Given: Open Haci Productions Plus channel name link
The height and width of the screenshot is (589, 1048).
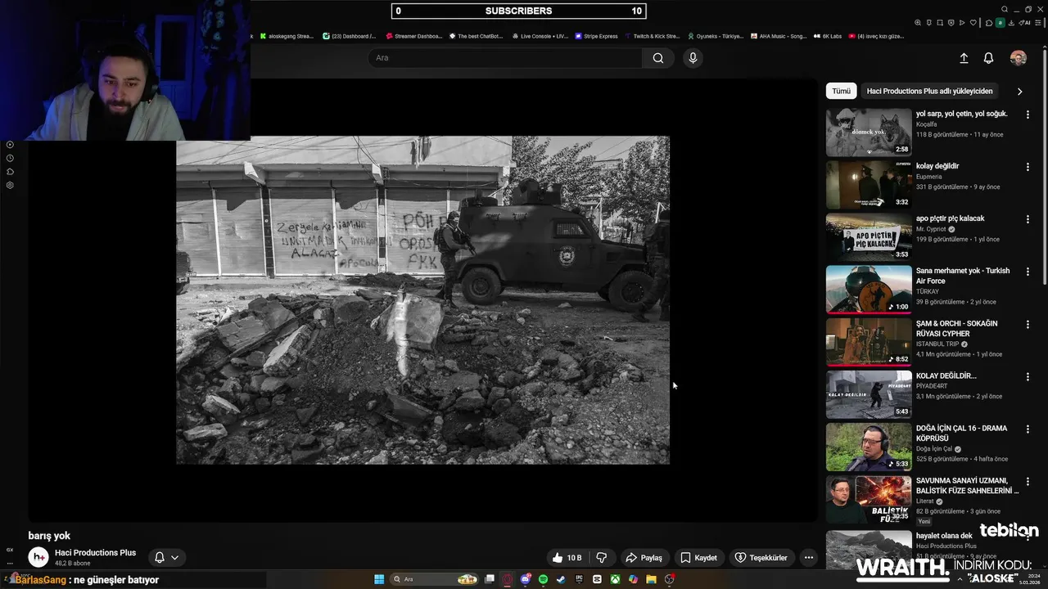Looking at the screenshot, I should (95, 553).
